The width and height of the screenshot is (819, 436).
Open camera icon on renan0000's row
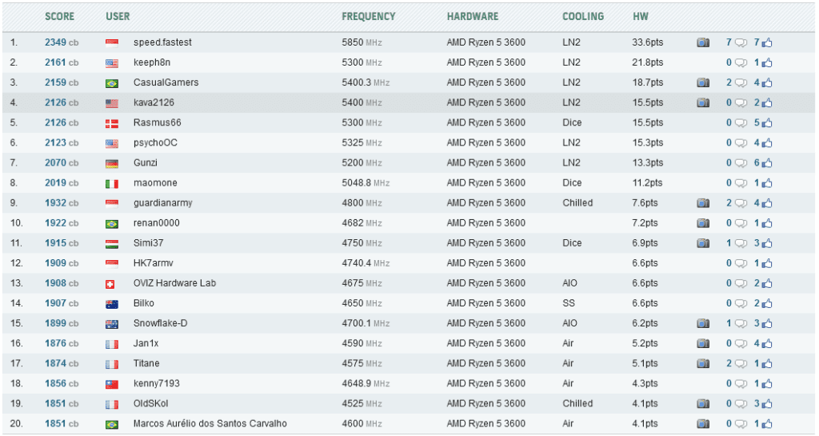pyautogui.click(x=703, y=223)
